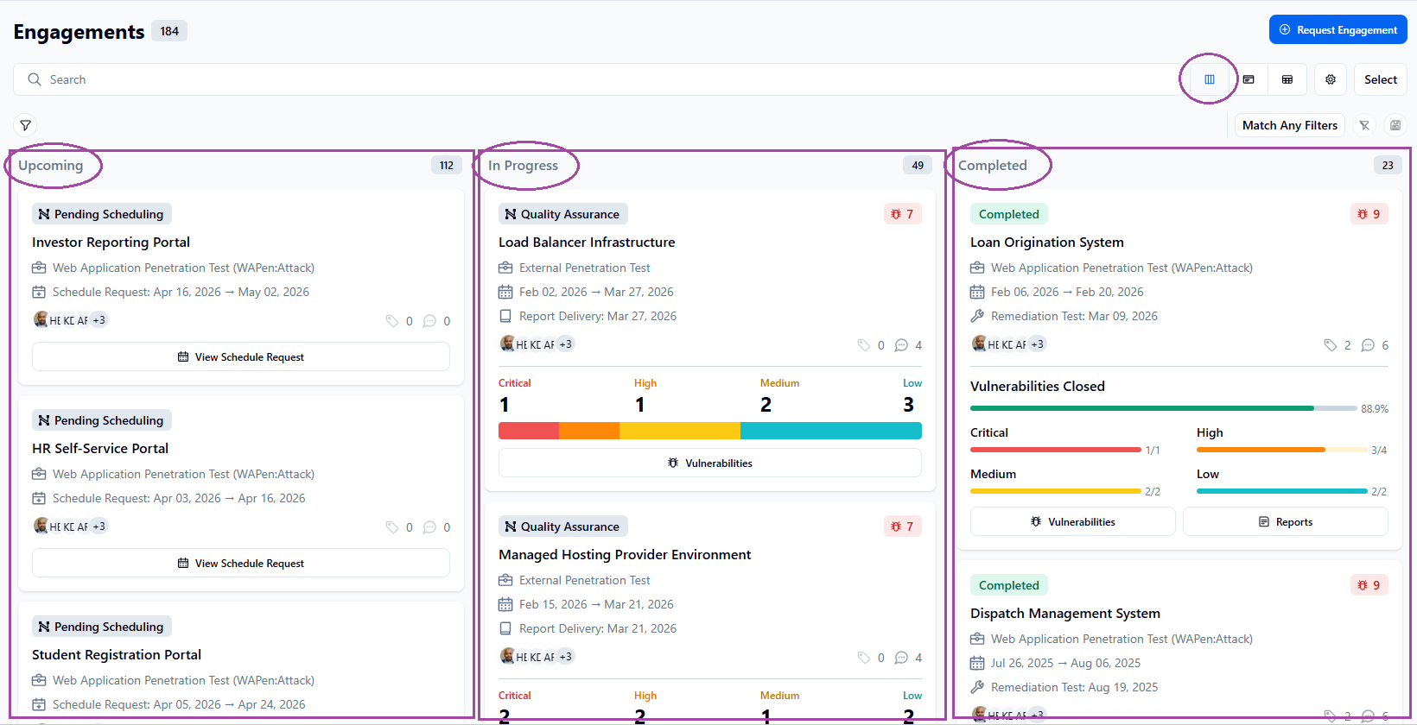The width and height of the screenshot is (1417, 725).
Task: Click Remediation Test: Mar 09, 2026 text
Action: click(1074, 316)
